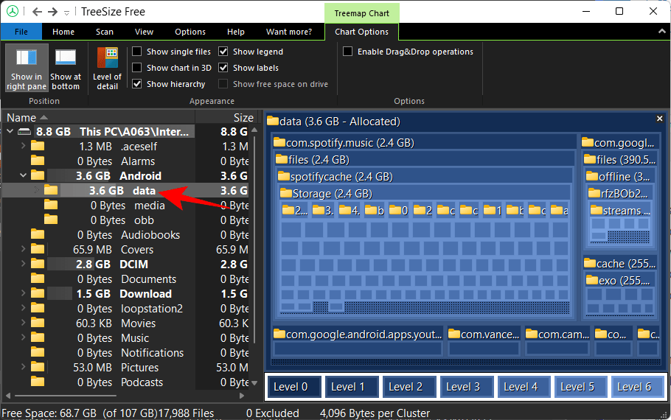Viewport: 671px width, 420px height.
Task: Expand the DCIM folder
Action: (23, 264)
